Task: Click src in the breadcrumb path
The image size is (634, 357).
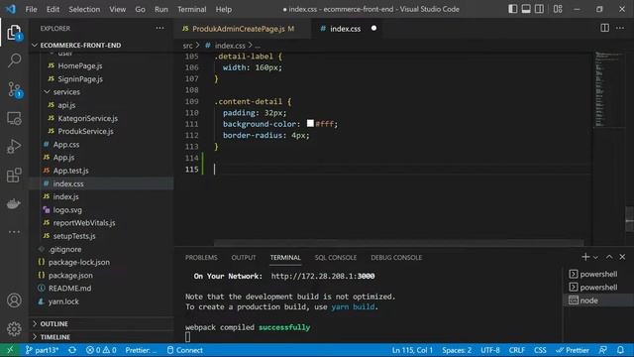Action: pyautogui.click(x=187, y=46)
